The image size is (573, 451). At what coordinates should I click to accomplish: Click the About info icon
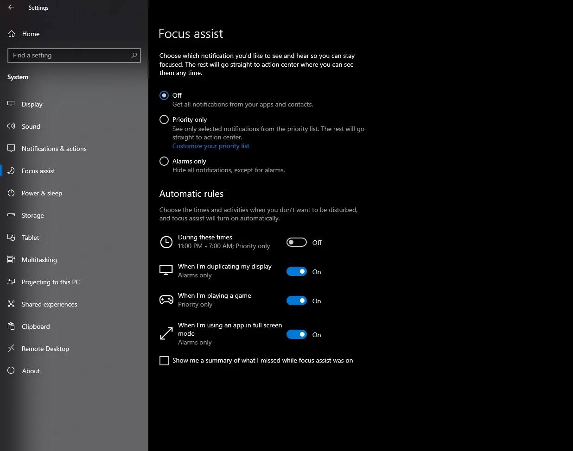point(11,371)
